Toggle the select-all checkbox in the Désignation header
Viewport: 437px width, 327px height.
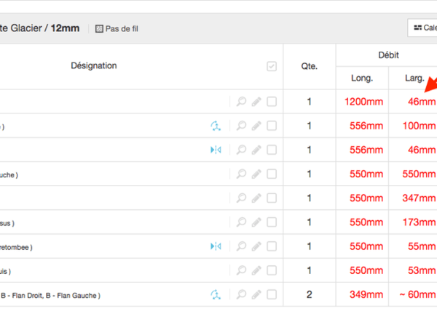coord(272,66)
